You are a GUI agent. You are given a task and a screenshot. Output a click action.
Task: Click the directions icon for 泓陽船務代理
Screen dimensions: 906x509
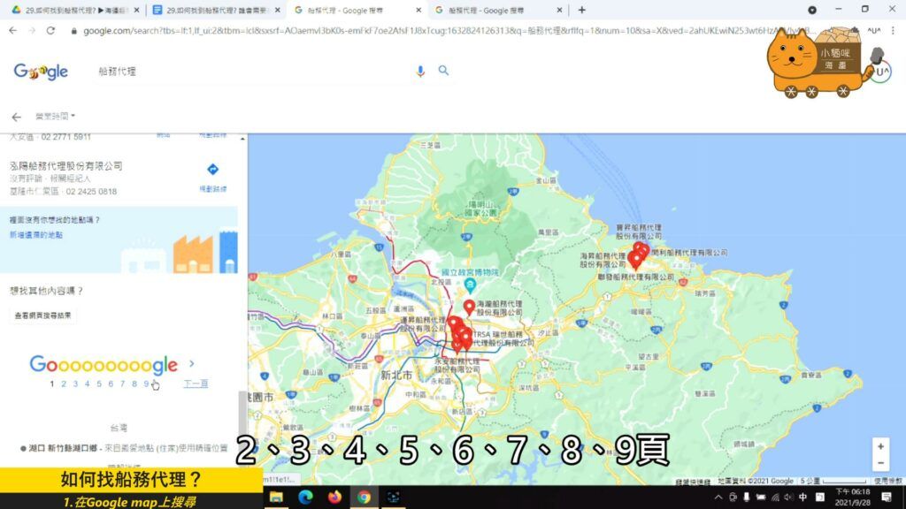[x=212, y=170]
